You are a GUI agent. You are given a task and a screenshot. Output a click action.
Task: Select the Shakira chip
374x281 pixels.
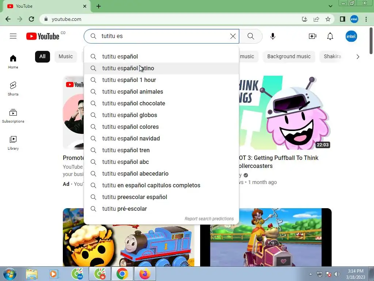(332, 57)
